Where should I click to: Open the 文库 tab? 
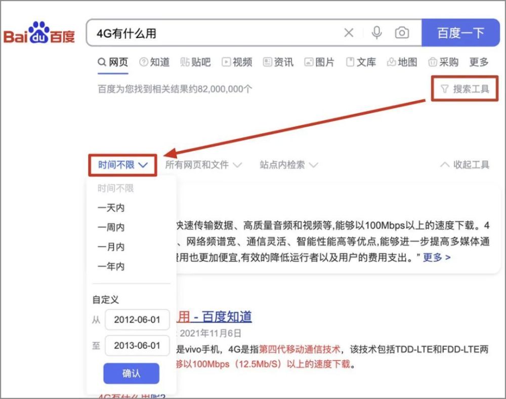[361, 62]
